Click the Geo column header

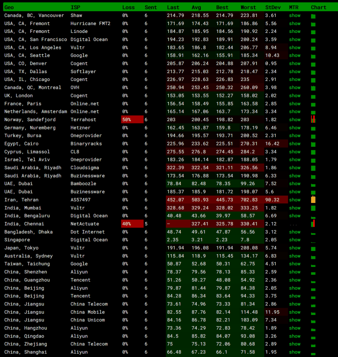[x=9, y=7]
